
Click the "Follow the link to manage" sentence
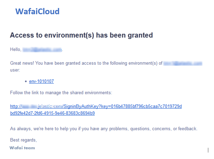click(x=61, y=93)
